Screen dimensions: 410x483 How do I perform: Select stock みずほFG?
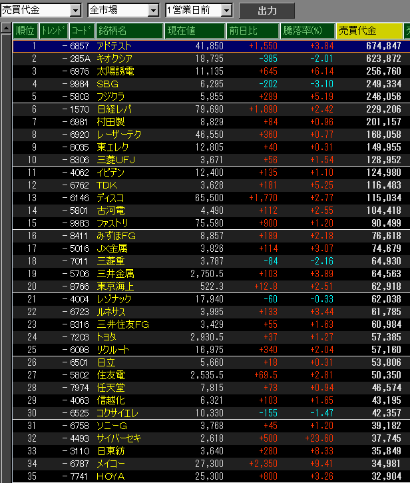coord(116,236)
